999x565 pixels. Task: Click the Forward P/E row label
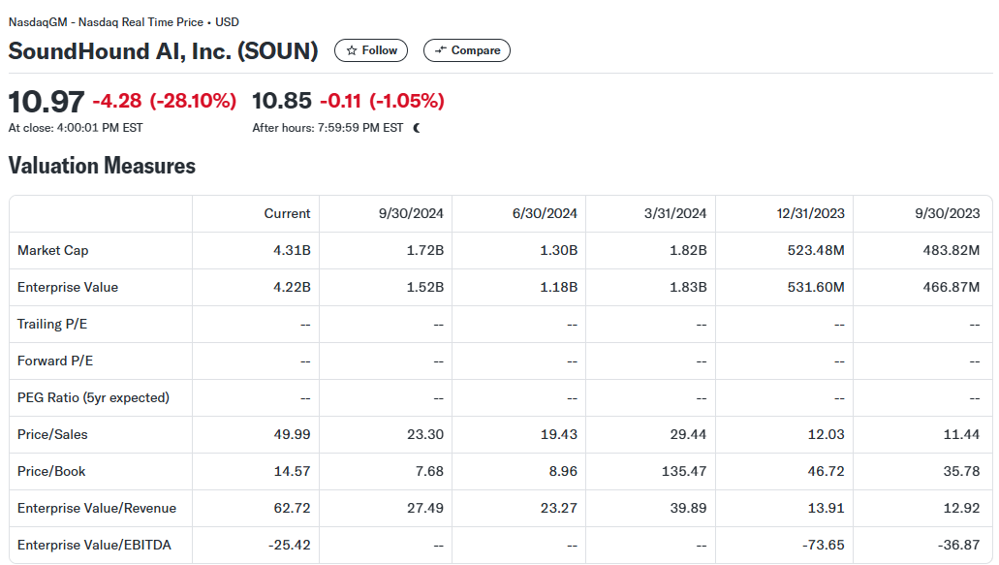55,361
